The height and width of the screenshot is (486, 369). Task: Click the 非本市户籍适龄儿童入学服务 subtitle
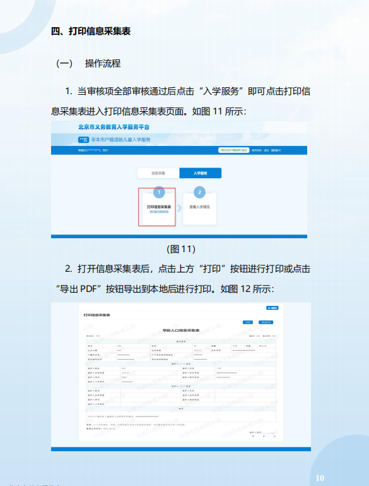pyautogui.click(x=120, y=140)
